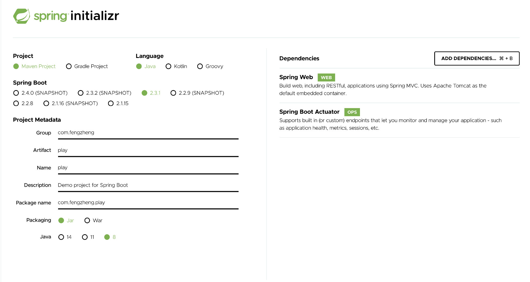The width and height of the screenshot is (530, 282).
Task: Choose Kotlin as the language
Action: click(168, 66)
